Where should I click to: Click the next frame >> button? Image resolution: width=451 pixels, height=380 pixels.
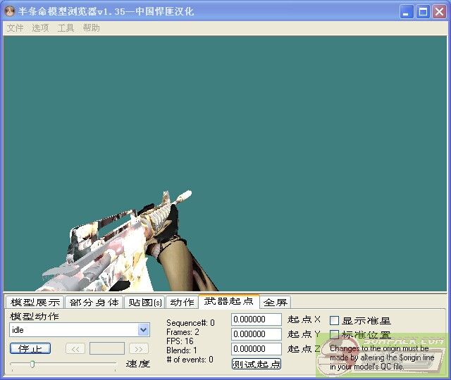click(139, 348)
